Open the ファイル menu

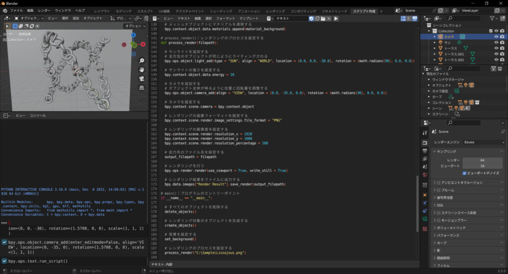pos(16,11)
